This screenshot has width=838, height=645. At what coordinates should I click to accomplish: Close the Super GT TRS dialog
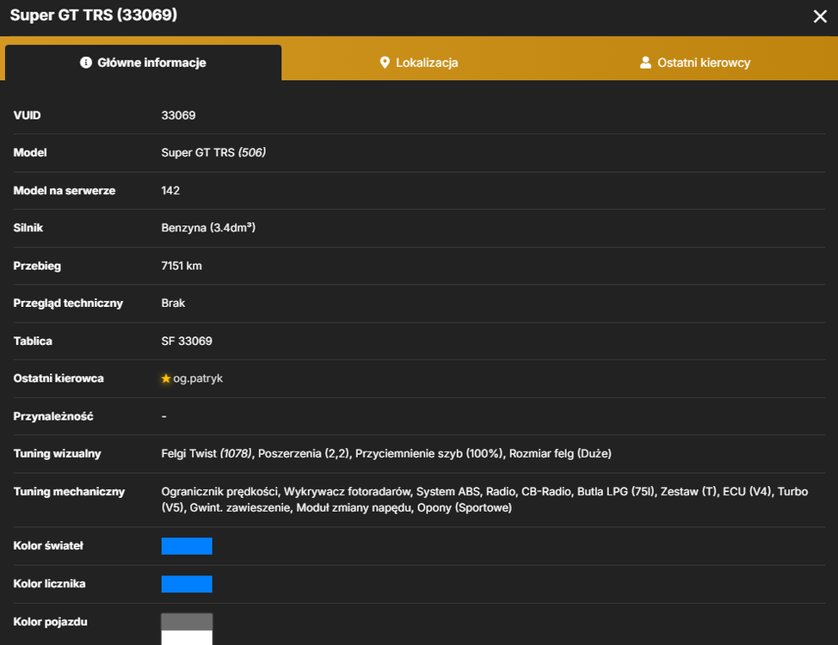[x=820, y=16]
